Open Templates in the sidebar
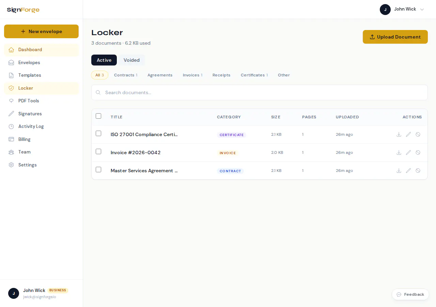 coord(41,75)
